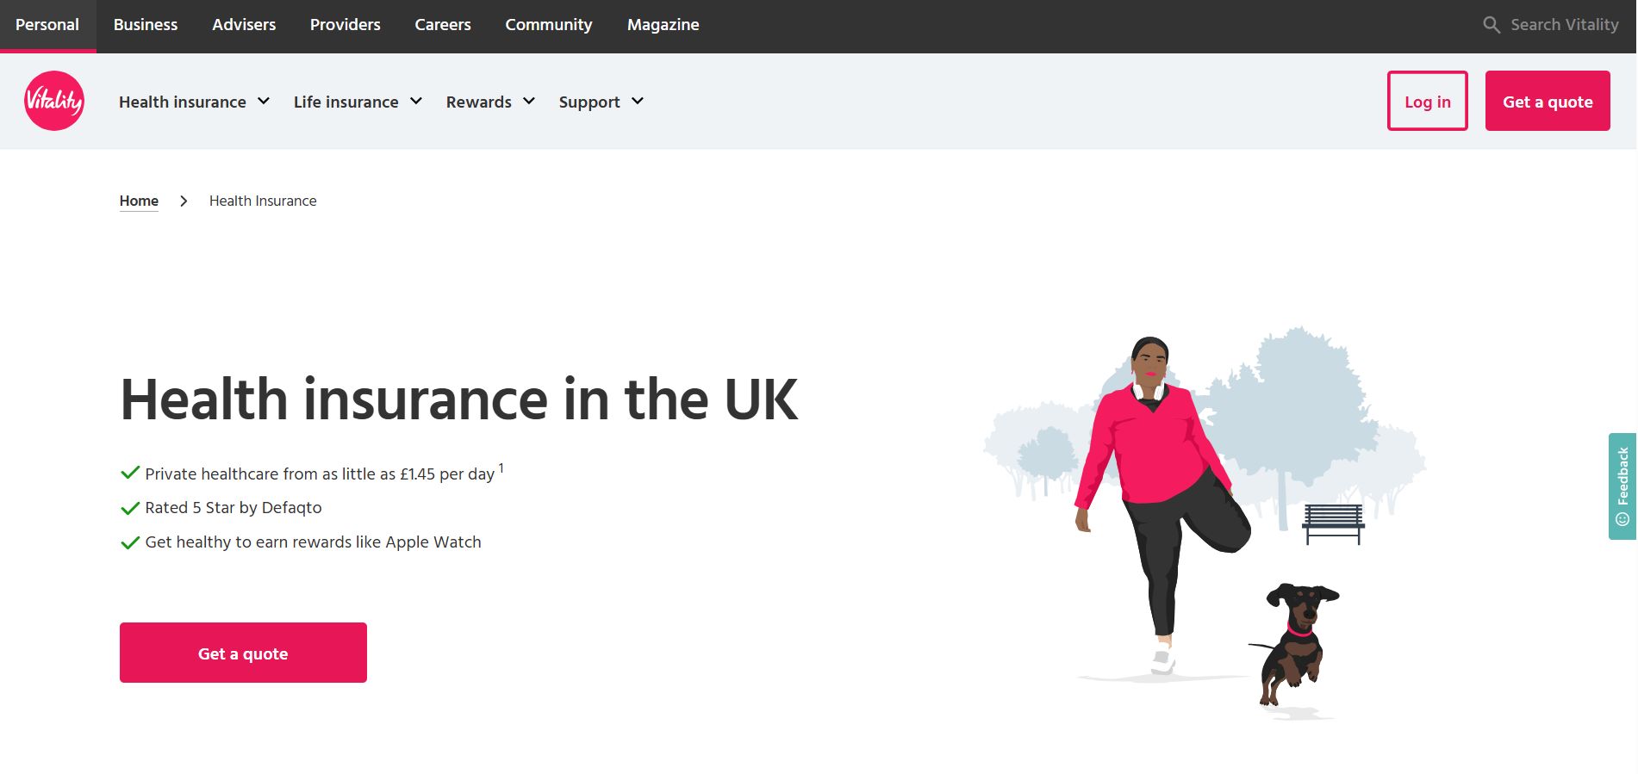Select the Personal tab
1638x774 pixels.
(x=47, y=25)
